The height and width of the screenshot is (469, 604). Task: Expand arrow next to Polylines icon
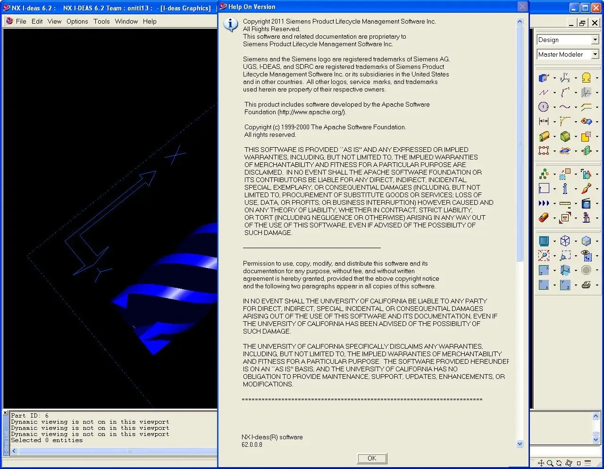(x=554, y=93)
